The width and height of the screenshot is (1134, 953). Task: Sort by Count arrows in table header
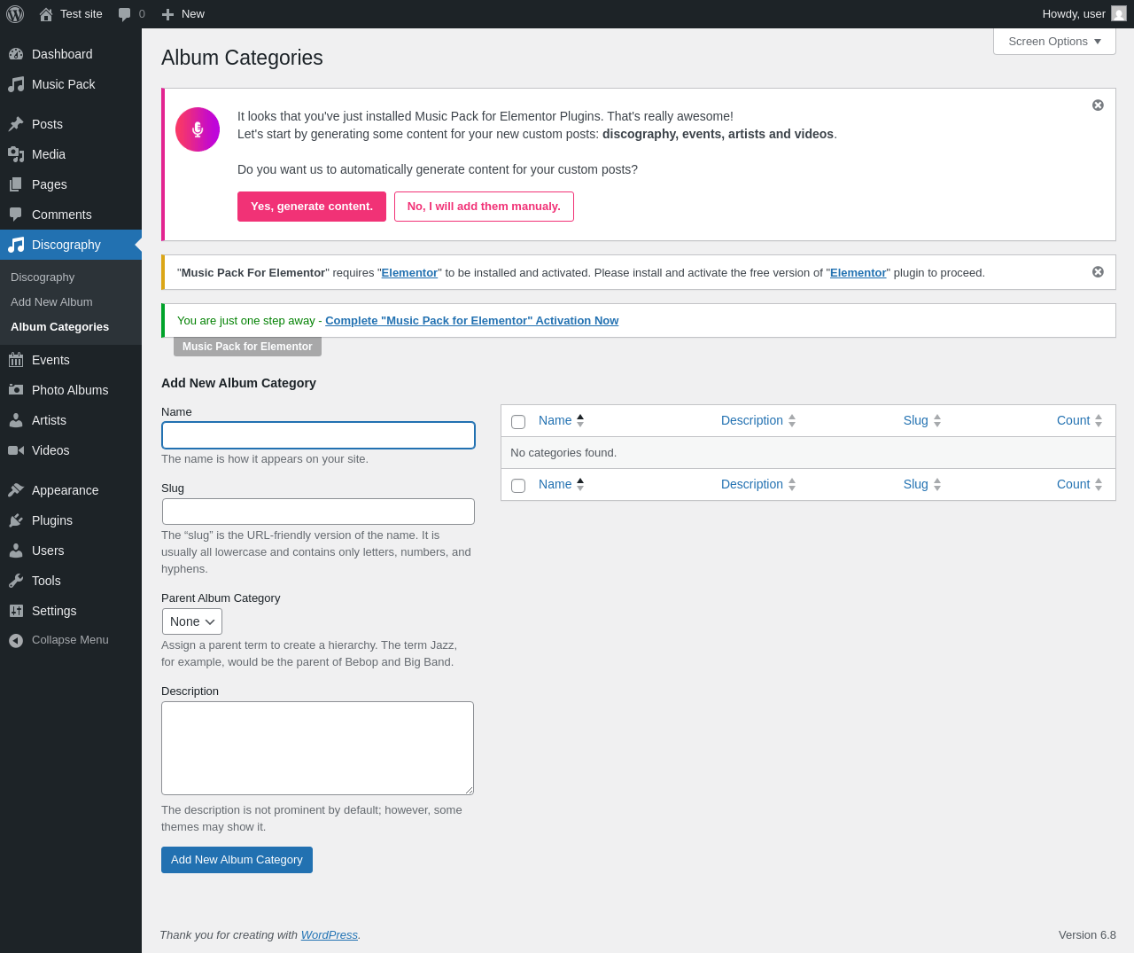coord(1099,420)
